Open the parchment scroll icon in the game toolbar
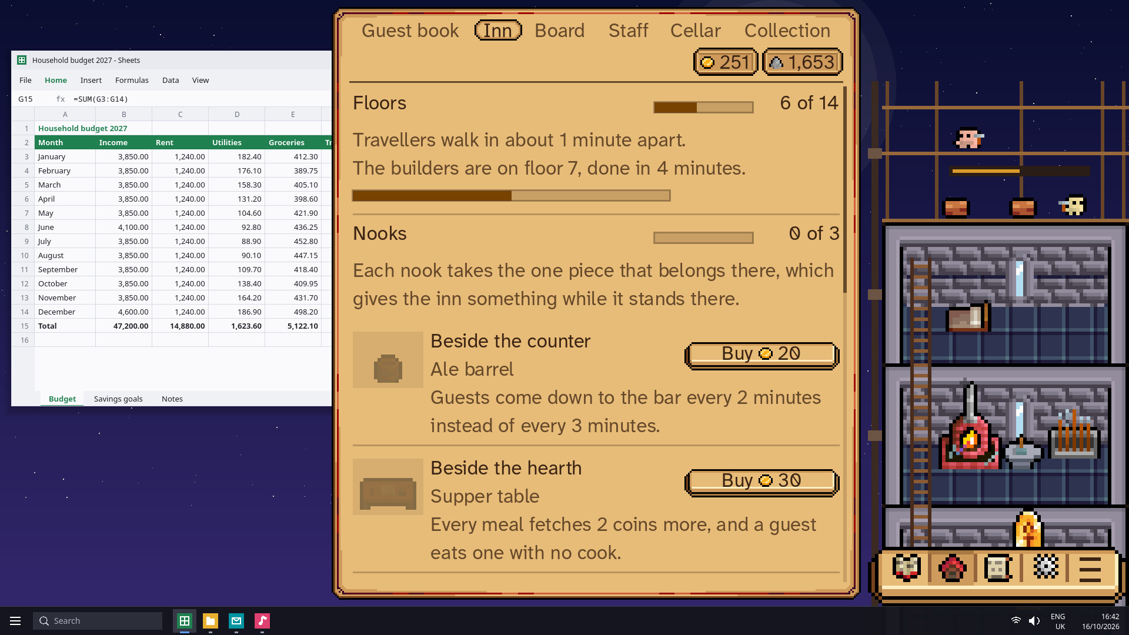1129x635 pixels. (998, 568)
